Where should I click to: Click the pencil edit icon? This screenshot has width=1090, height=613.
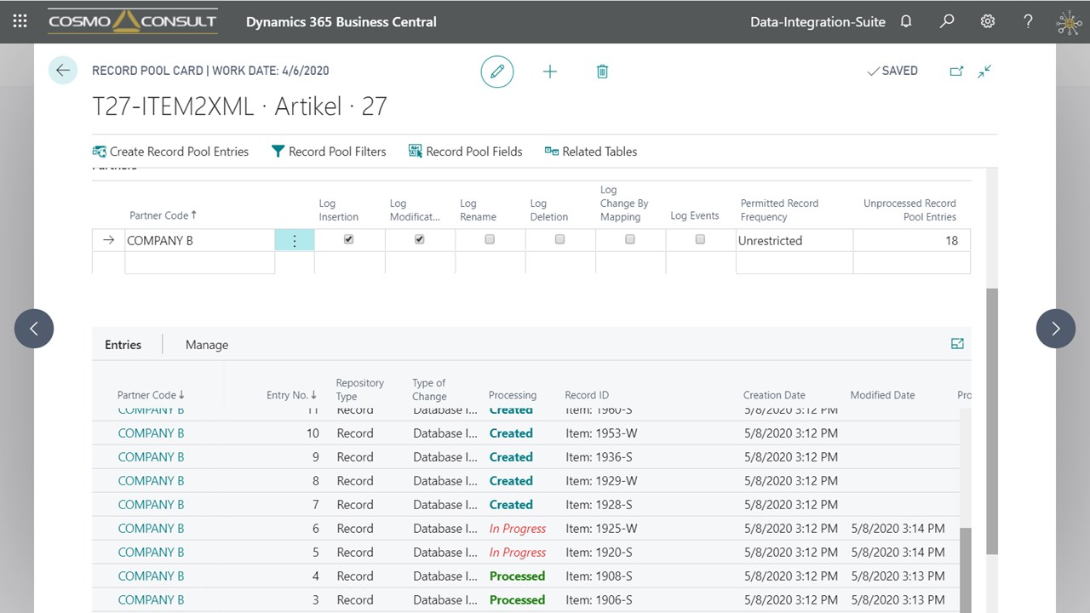[497, 72]
